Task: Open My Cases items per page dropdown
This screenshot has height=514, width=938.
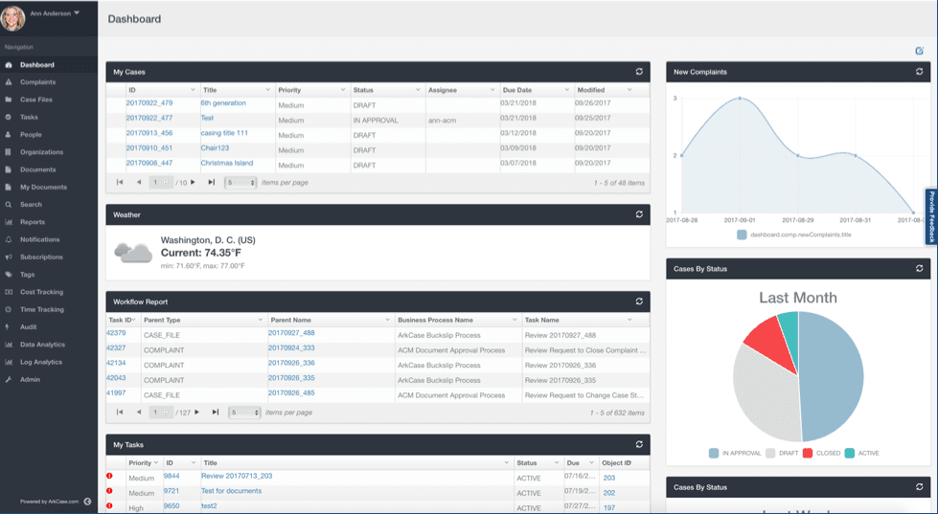Action: click(x=240, y=182)
